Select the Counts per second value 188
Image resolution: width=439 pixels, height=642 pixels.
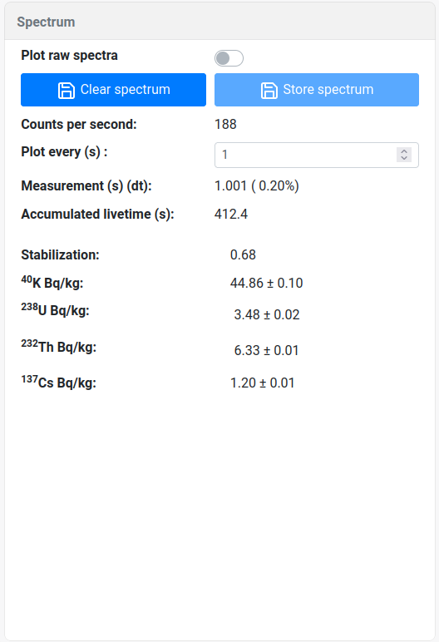point(225,124)
